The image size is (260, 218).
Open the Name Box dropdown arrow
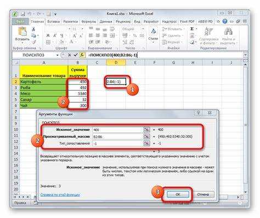[x=58, y=55]
